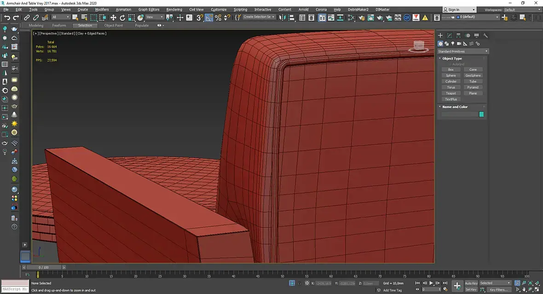Open the Modify panel tab icon
This screenshot has width=543, height=294.
pos(450,35)
